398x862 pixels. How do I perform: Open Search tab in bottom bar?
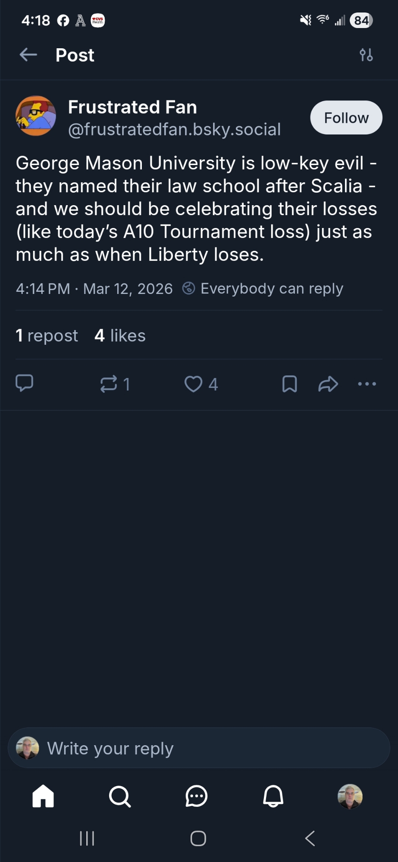point(119,796)
